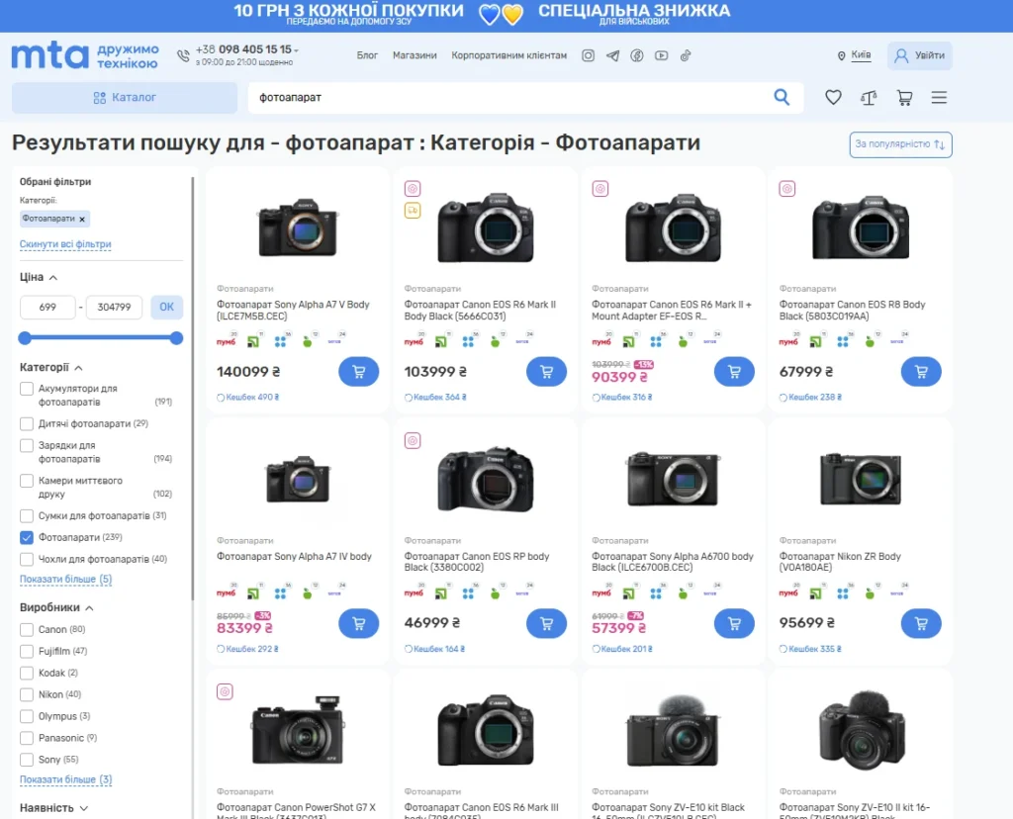This screenshot has height=819, width=1013.
Task: Open the Блог menu item
Action: [x=367, y=55]
